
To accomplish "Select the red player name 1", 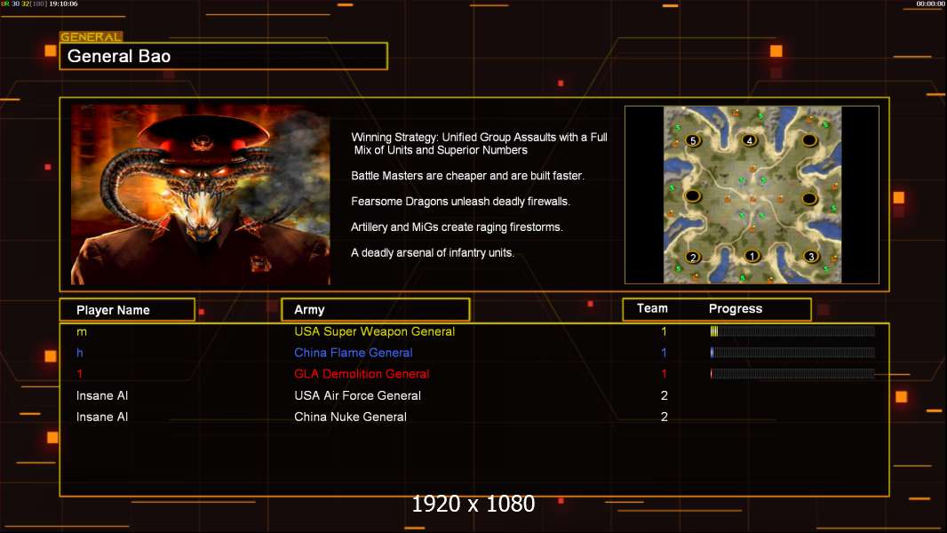I will [x=79, y=374].
